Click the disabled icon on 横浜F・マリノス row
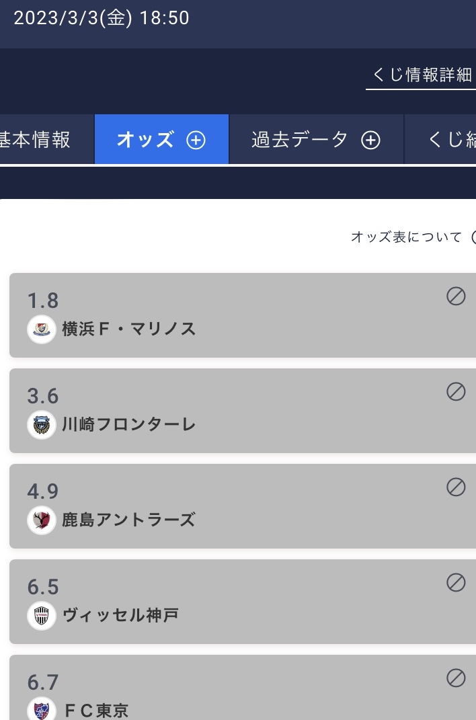The width and height of the screenshot is (476, 720). (x=456, y=296)
